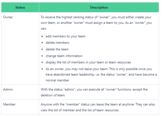The width and height of the screenshot is (162, 116).
Task: Click the 'To receive the highest ranking status' sentence
Action: [96, 17]
